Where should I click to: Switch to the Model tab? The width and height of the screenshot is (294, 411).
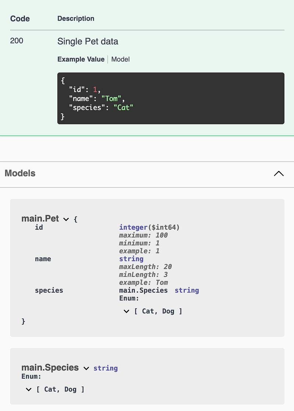(x=120, y=59)
